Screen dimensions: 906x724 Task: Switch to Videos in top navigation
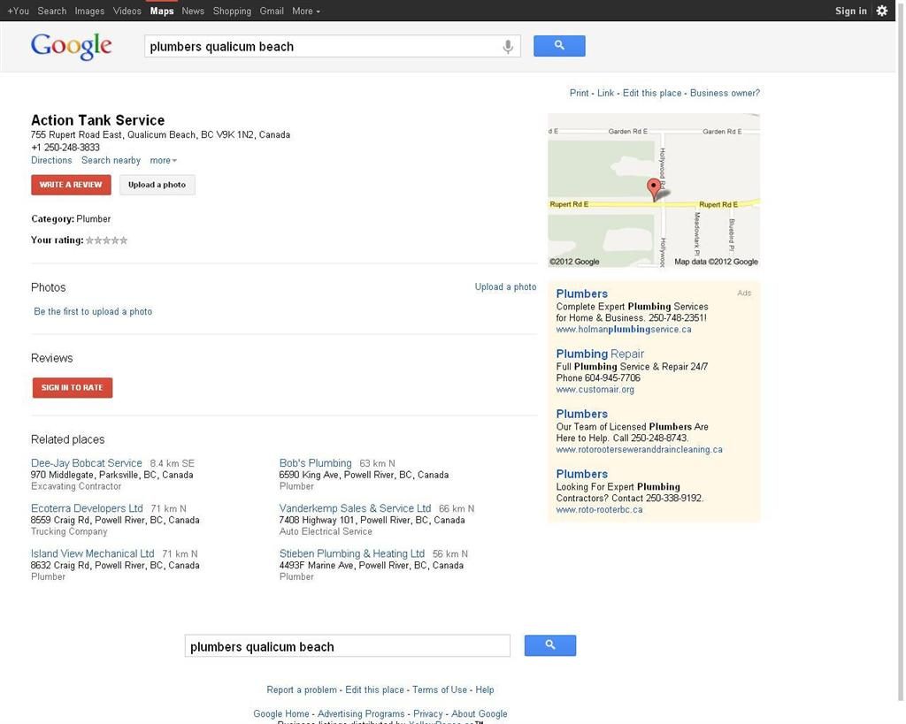tap(127, 11)
